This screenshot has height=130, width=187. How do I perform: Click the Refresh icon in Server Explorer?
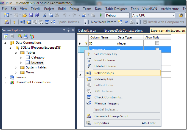tap(6, 36)
